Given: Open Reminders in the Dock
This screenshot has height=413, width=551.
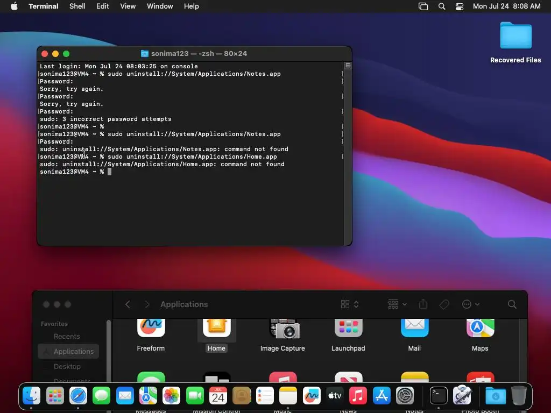Looking at the screenshot, I should click(x=265, y=395).
